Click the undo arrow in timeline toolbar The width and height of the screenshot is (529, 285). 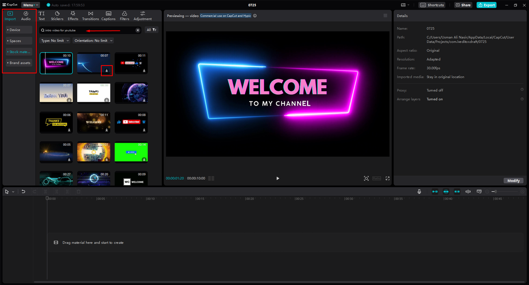[x=24, y=191]
